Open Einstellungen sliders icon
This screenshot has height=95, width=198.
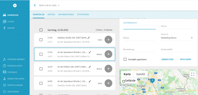(x=5, y=85)
